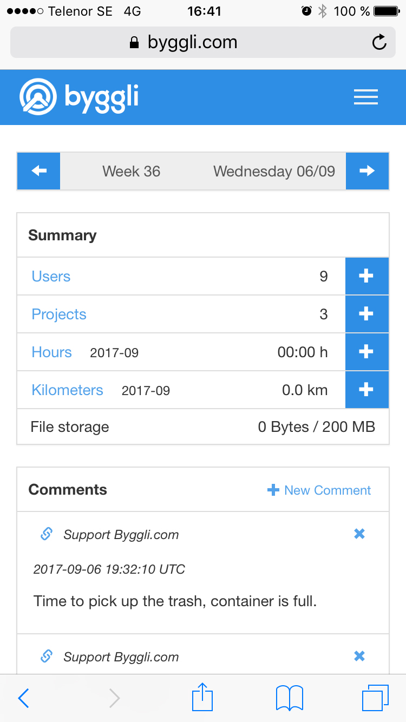
Task: Open Safari bookmarks
Action: pos(289,698)
